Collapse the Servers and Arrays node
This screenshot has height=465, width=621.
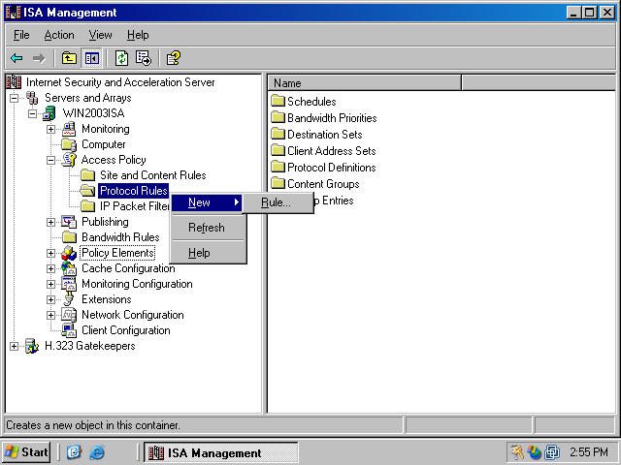[14, 98]
